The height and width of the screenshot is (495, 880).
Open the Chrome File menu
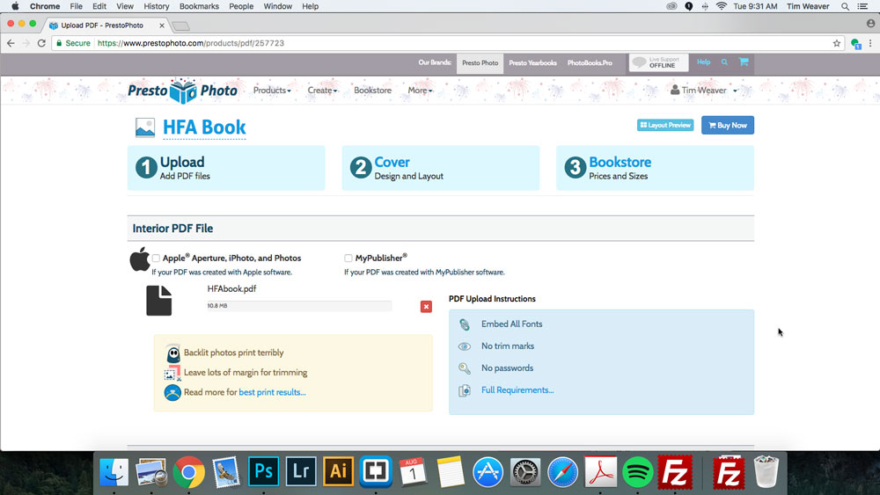point(76,7)
